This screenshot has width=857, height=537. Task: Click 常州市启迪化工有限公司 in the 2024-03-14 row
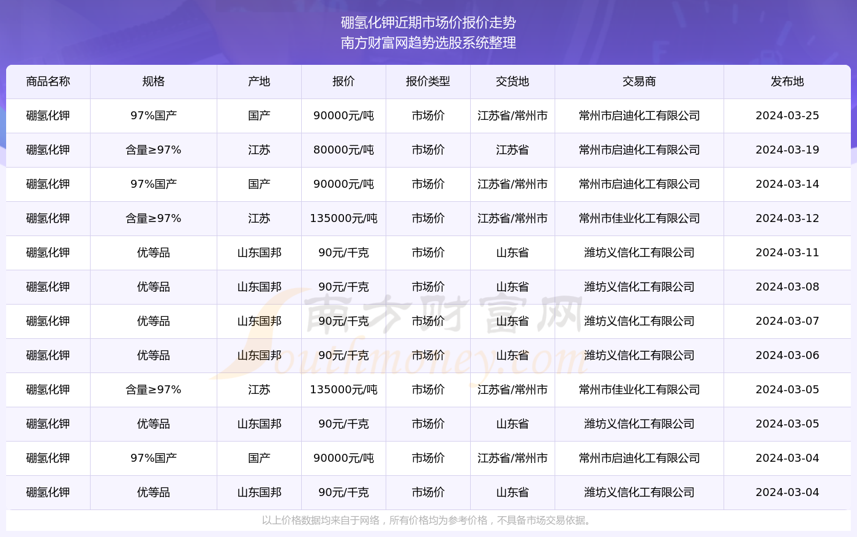pos(639,184)
